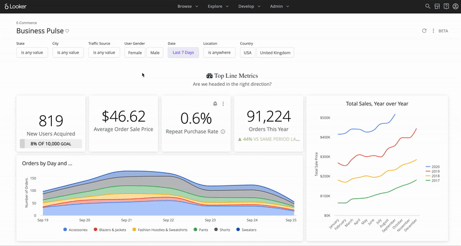This screenshot has width=461, height=246.
Task: Favorite the dashboard using the heart icon
Action: [x=67, y=31]
